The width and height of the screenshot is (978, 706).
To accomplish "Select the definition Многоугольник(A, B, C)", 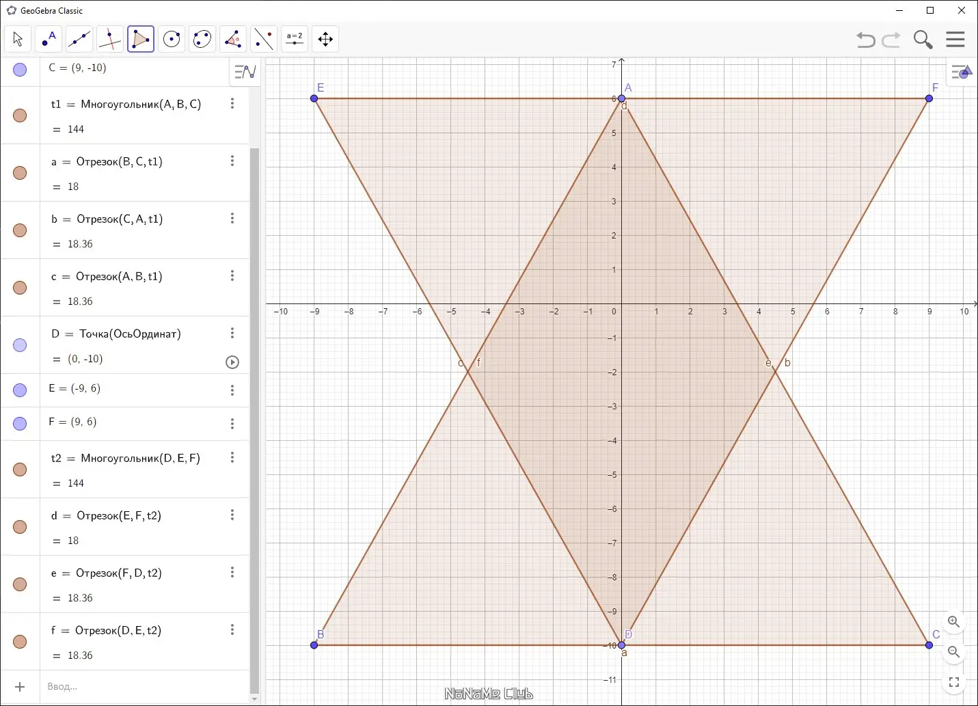I will (141, 105).
